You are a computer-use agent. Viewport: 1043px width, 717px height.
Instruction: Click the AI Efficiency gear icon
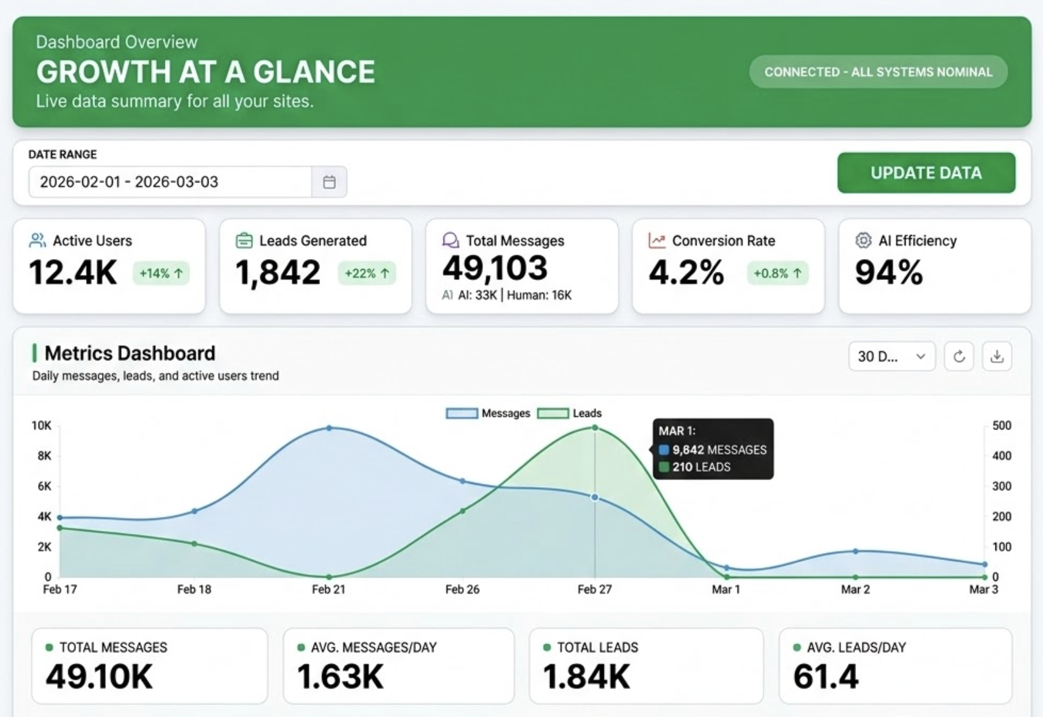pos(863,241)
